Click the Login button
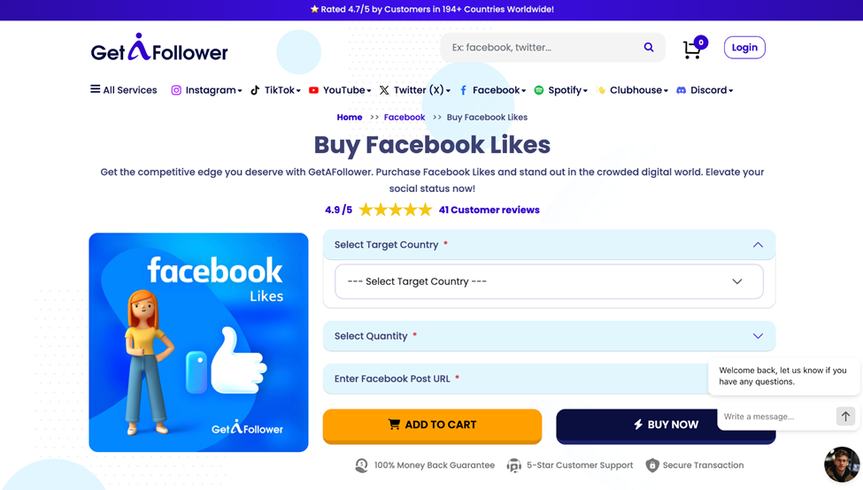This screenshot has height=490, width=863. point(744,47)
